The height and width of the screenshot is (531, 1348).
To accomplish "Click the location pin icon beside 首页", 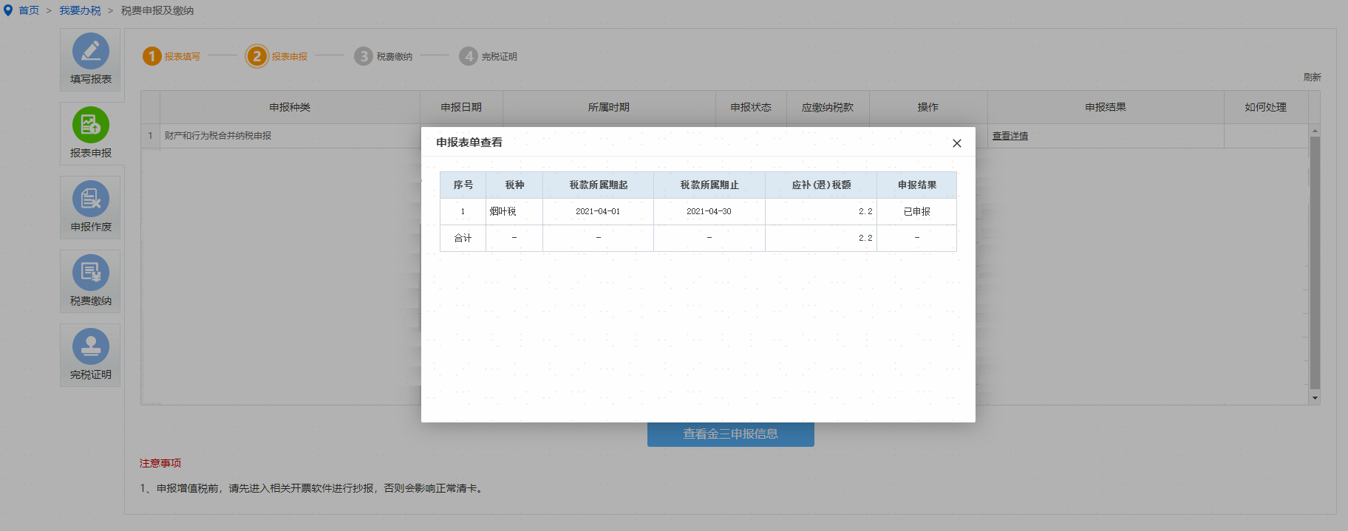I will pyautogui.click(x=8, y=10).
